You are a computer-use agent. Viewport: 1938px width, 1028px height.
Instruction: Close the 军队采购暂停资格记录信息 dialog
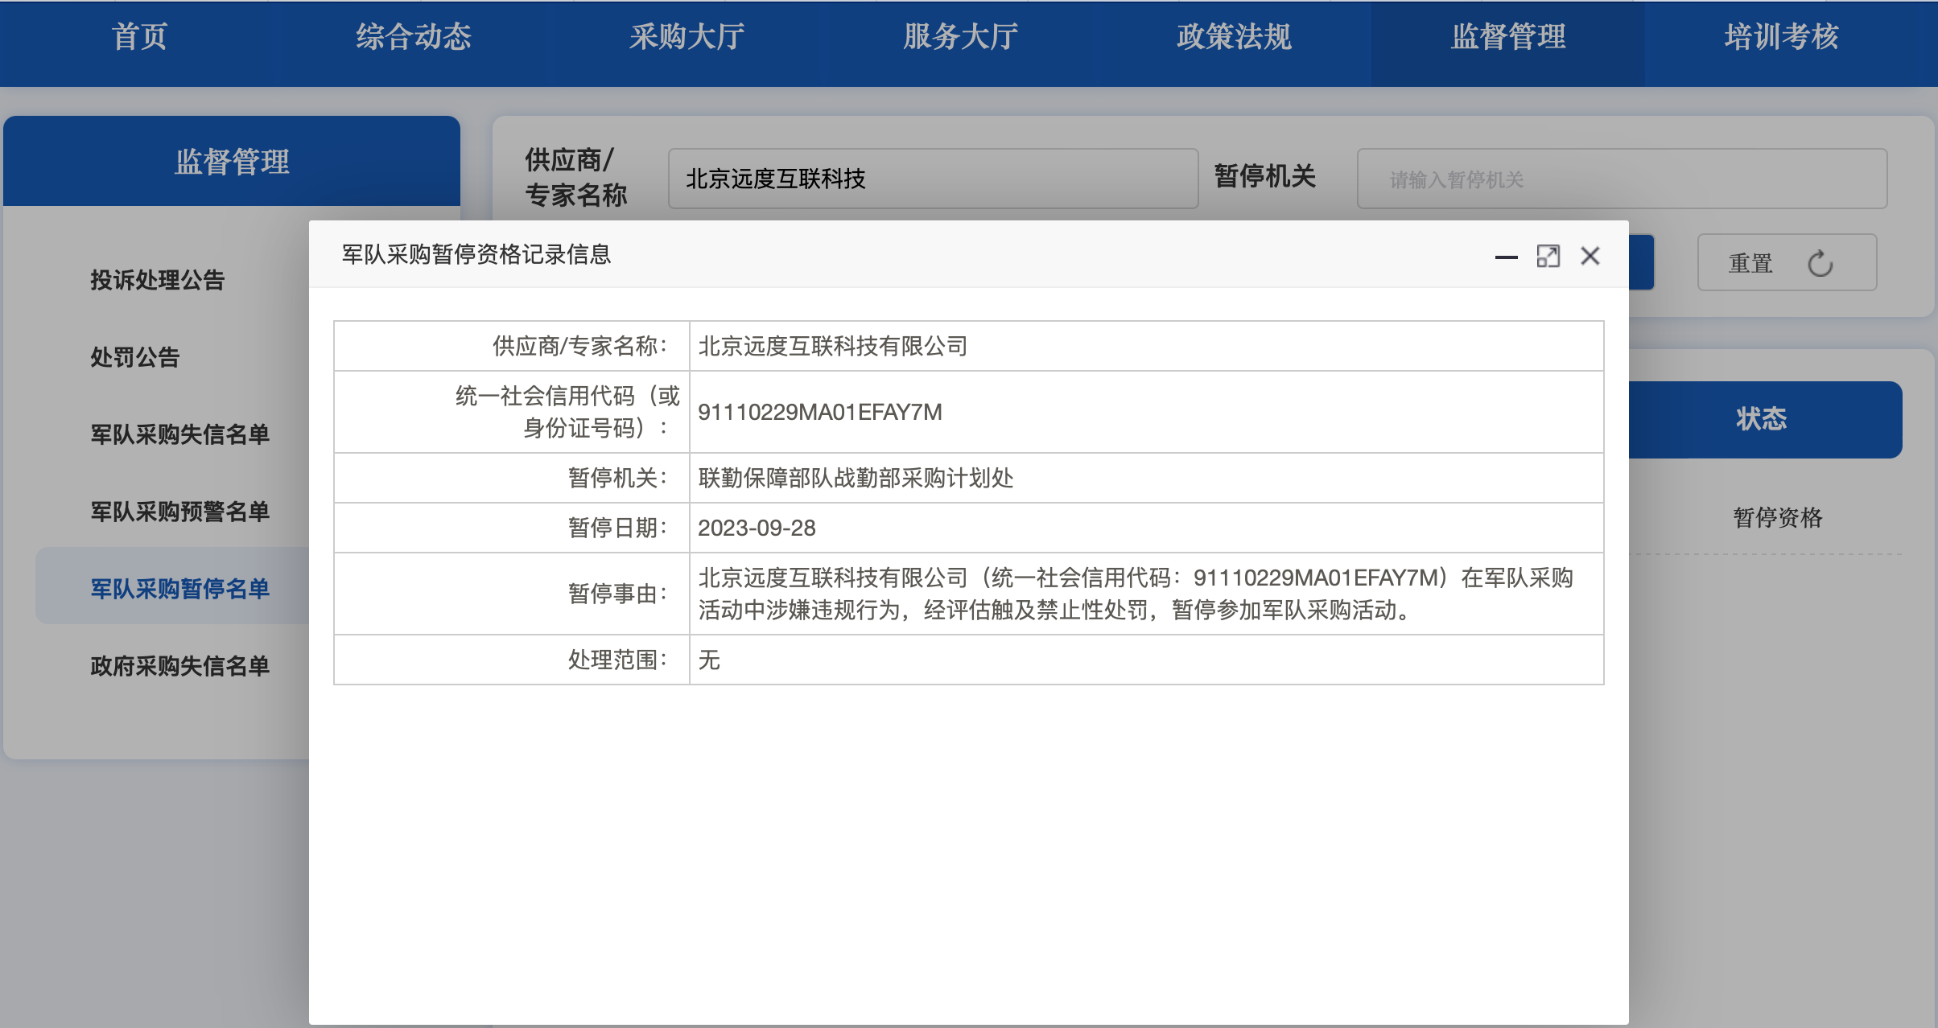(1590, 257)
